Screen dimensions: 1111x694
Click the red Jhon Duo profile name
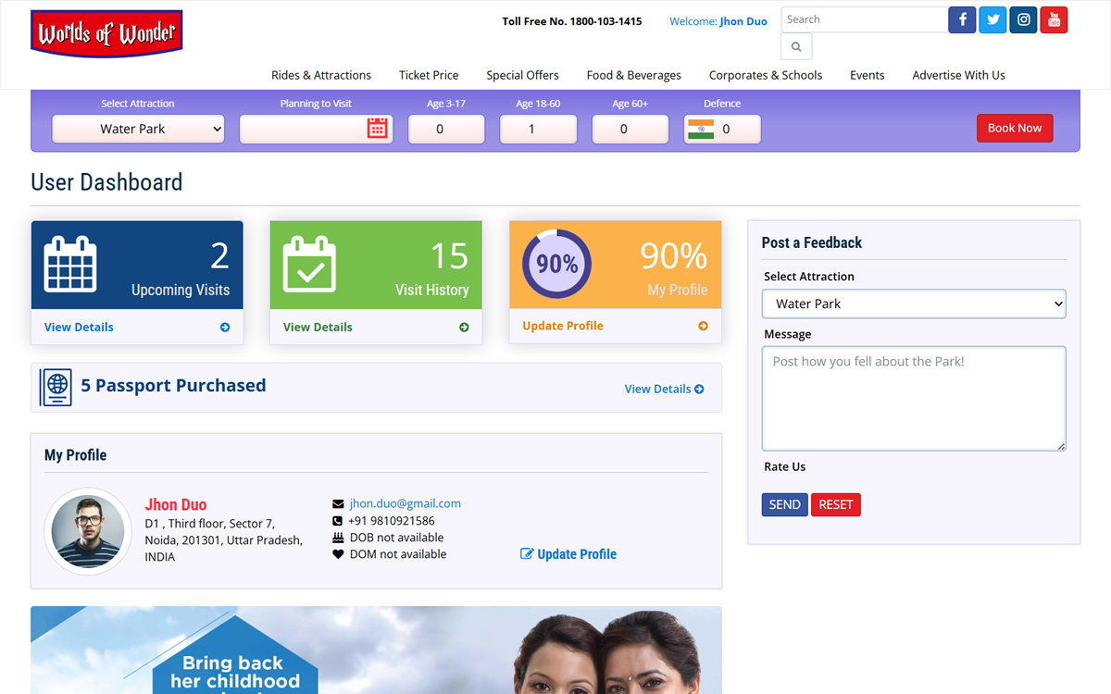[176, 504]
